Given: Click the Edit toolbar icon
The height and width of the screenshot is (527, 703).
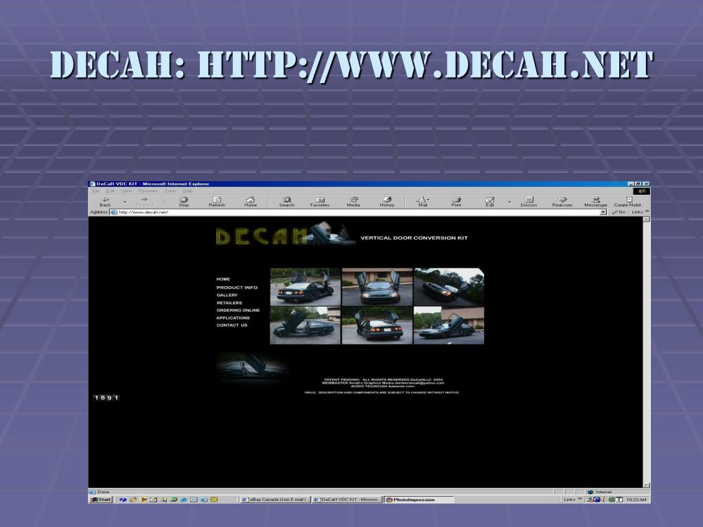Looking at the screenshot, I should [x=489, y=202].
